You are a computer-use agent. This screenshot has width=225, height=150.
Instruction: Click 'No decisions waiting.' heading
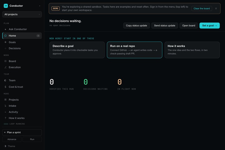coord(65,21)
